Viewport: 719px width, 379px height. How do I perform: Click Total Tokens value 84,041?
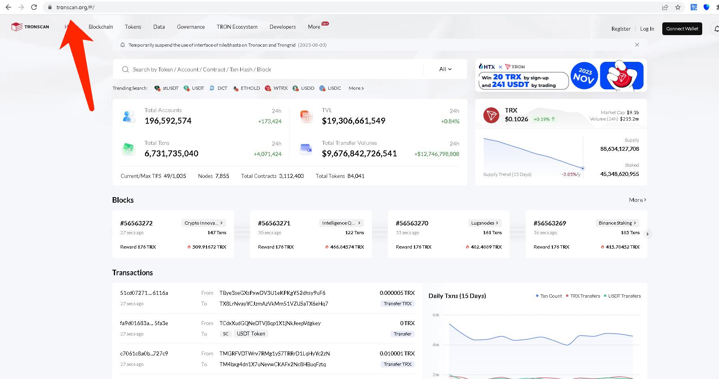[x=356, y=176]
